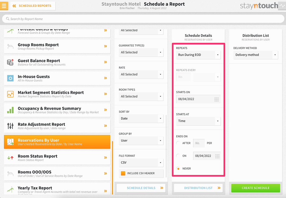The width and height of the screenshot is (286, 198).
Task: Click the Ends After No. field
Action: (199, 143)
